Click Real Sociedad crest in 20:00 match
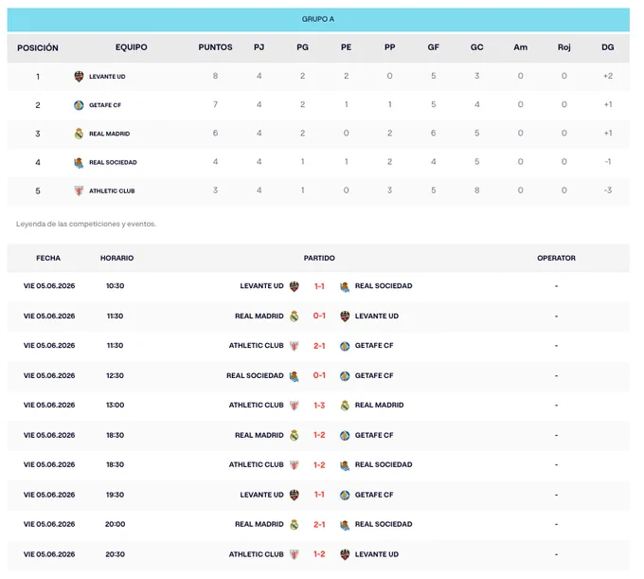 (x=345, y=525)
